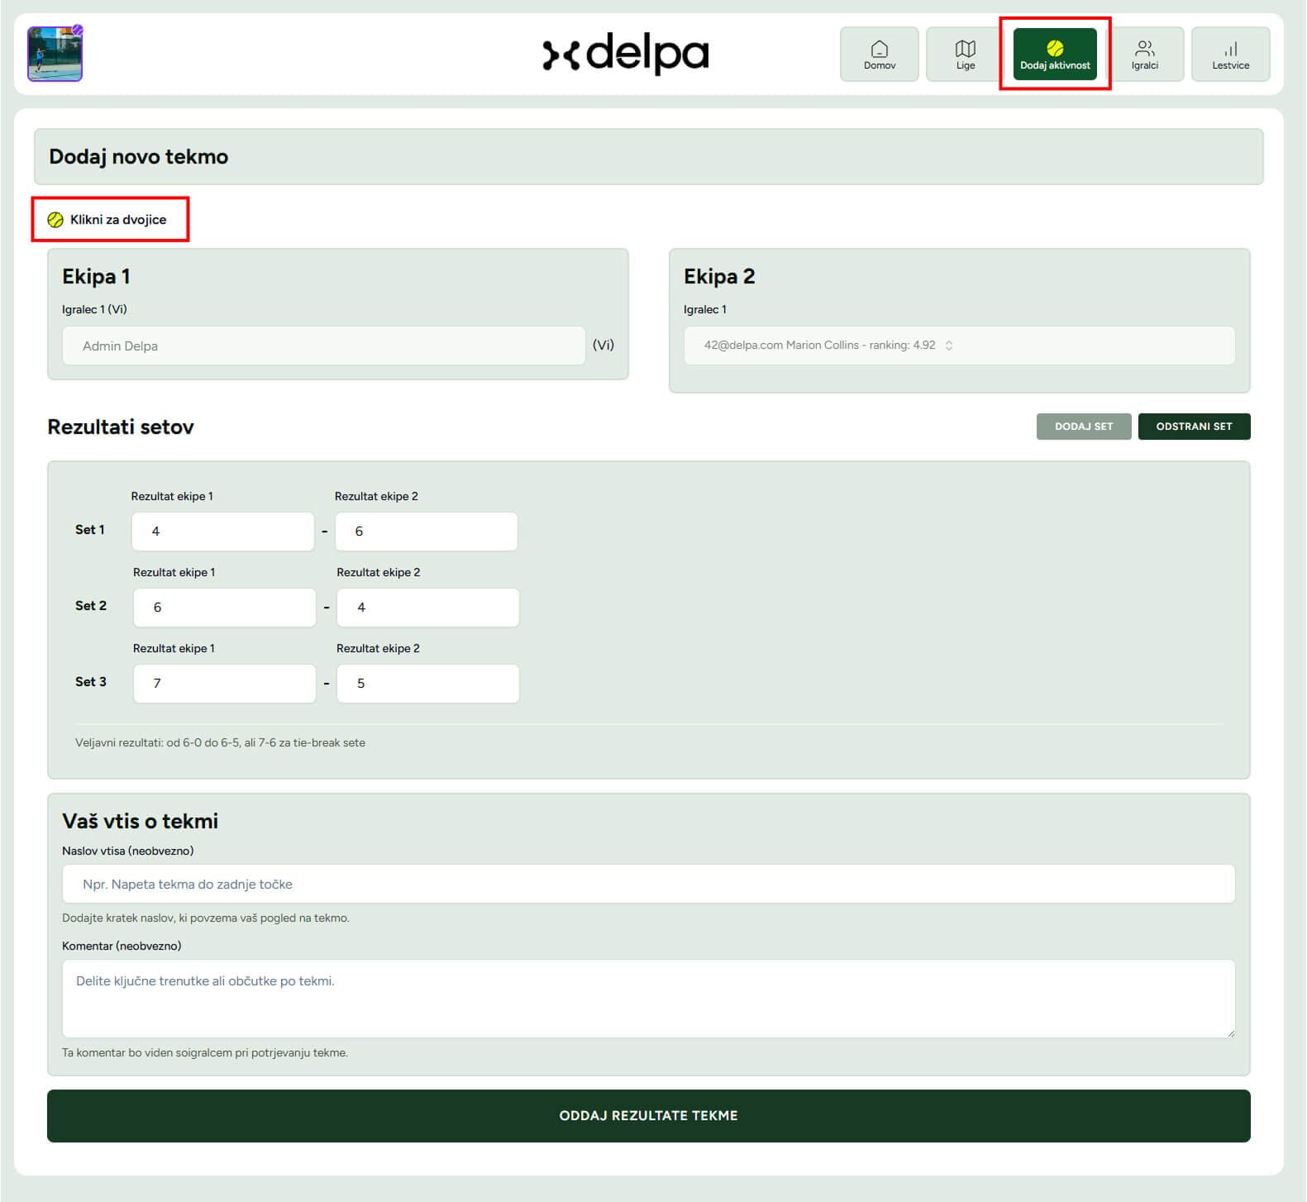1307x1202 pixels.
Task: Click the 'Ekipa 2' heading
Action: tap(719, 276)
